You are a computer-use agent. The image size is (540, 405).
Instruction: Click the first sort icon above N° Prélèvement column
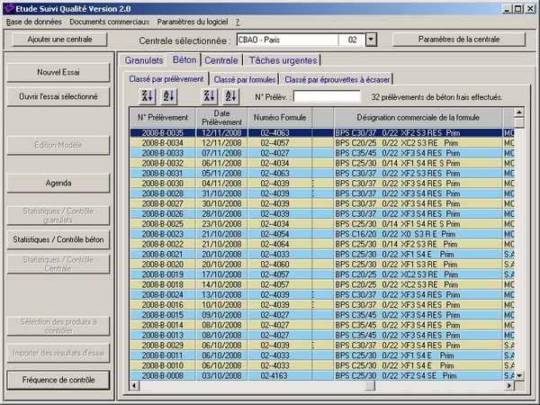point(148,96)
